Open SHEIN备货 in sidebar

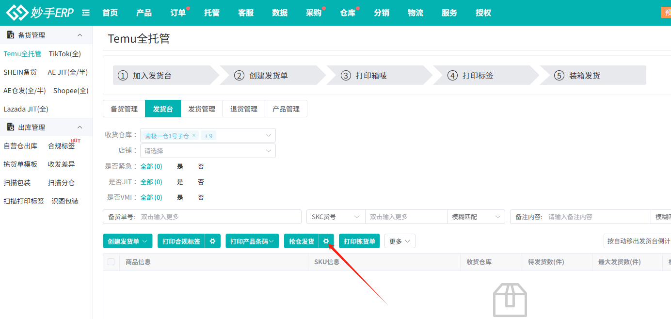point(20,72)
